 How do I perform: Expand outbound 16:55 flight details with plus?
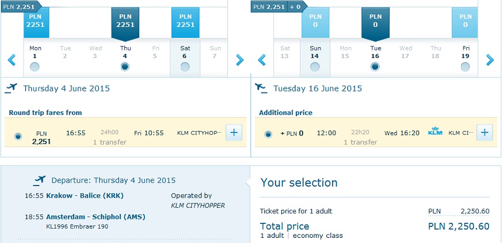coord(234,133)
